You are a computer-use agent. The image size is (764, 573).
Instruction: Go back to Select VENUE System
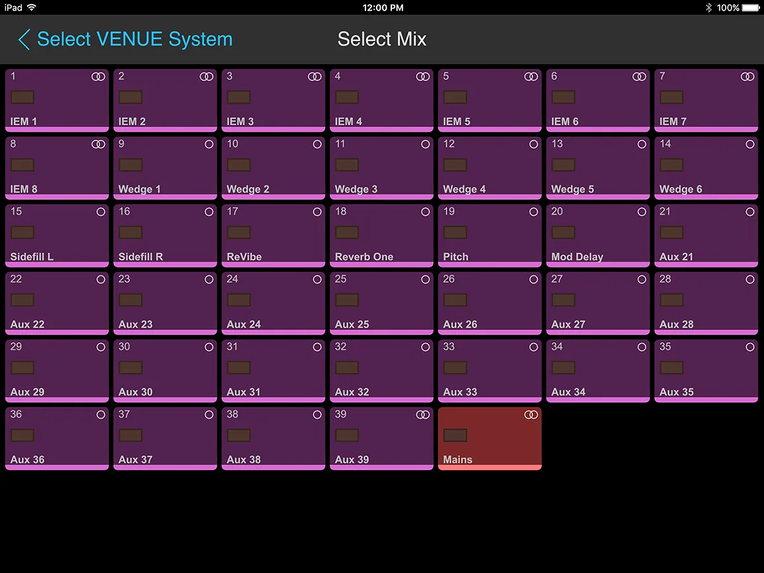click(x=125, y=39)
